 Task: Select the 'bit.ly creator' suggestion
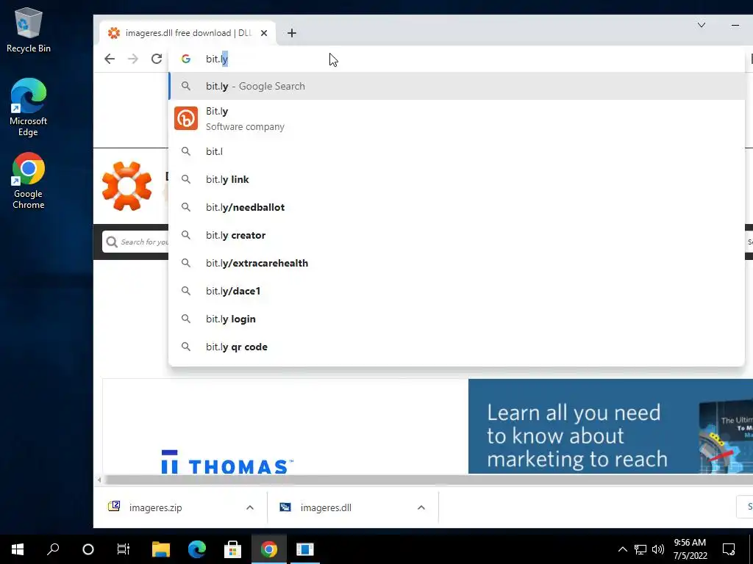click(x=457, y=235)
